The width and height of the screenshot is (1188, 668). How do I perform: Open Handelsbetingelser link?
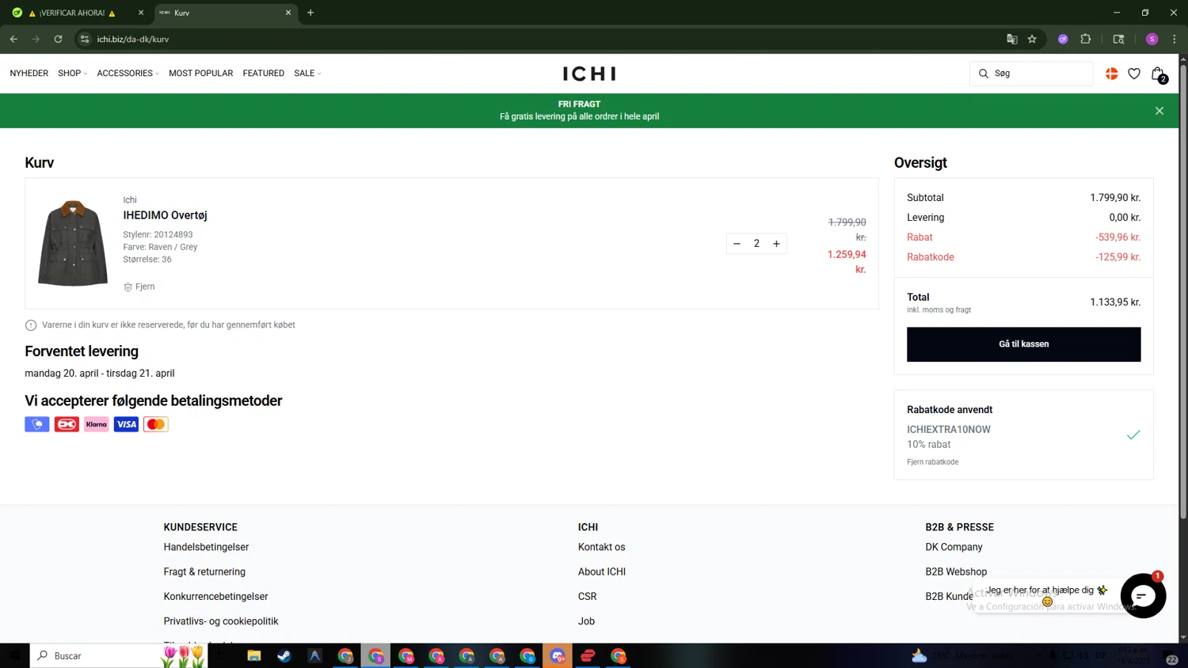coord(206,547)
